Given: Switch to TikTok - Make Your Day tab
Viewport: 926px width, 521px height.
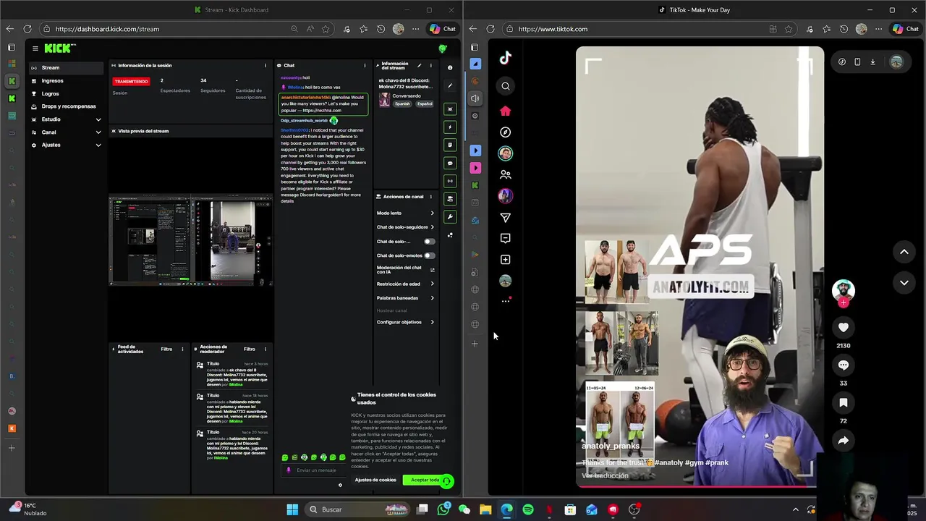Looking at the screenshot, I should 694,10.
